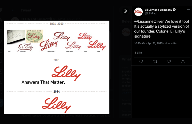Open Eli Lilly and Company profile name
192x124 pixels.
pos(158,10)
